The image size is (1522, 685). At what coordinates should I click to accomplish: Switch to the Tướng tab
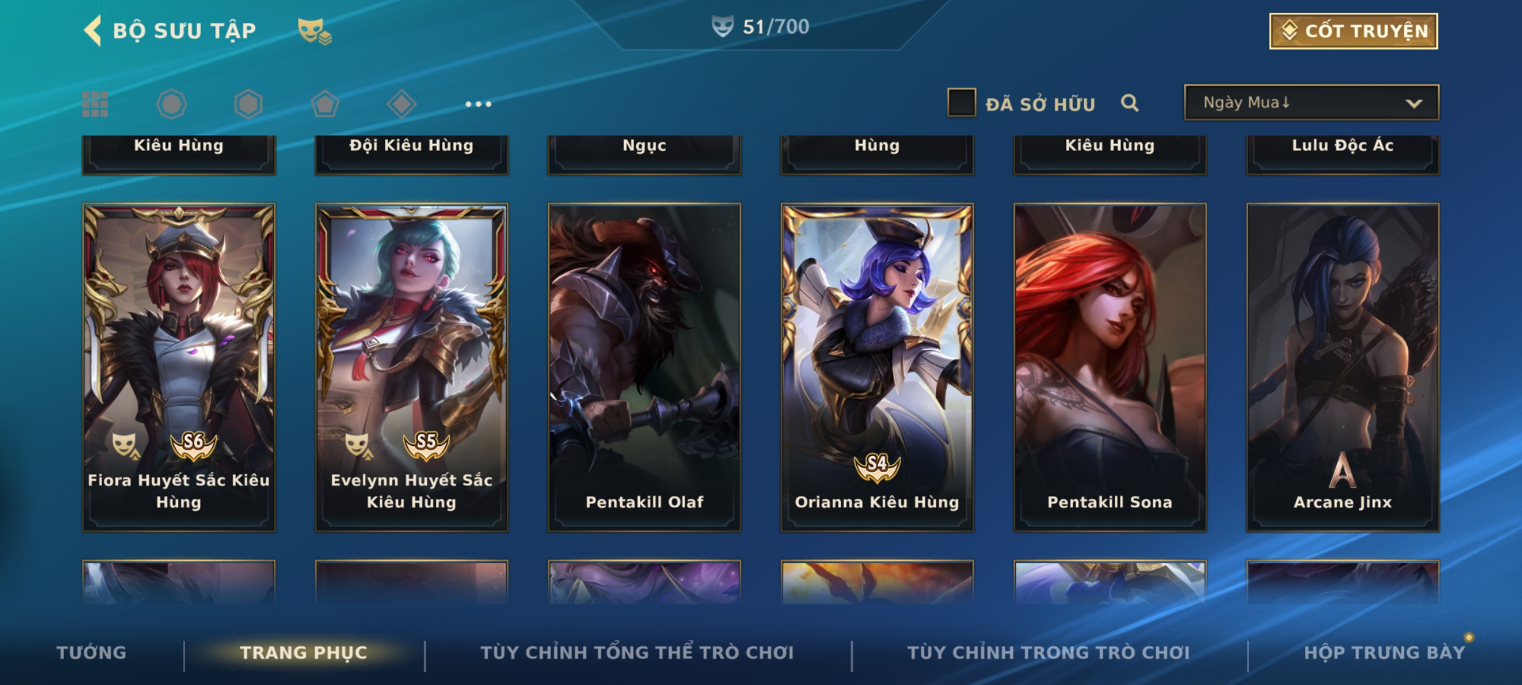[x=91, y=653]
